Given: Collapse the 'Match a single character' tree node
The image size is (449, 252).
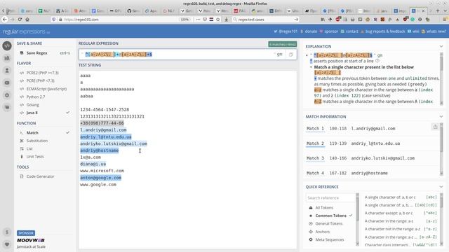Looking at the screenshot, I should point(311,67).
